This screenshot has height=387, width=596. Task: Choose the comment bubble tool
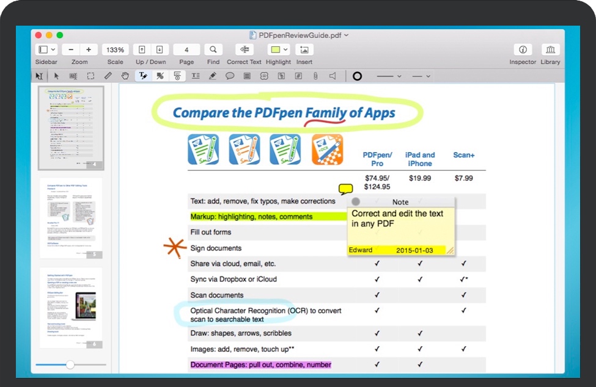point(230,76)
